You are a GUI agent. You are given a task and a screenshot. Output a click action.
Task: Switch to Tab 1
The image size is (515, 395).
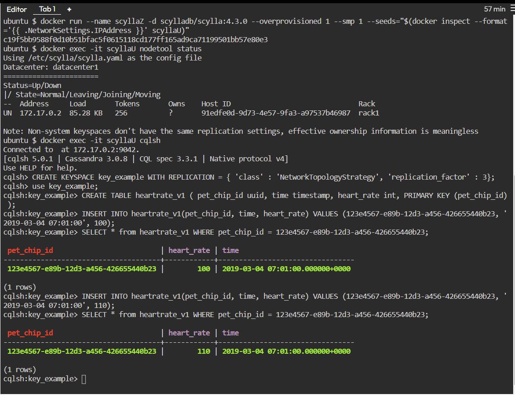tap(47, 9)
